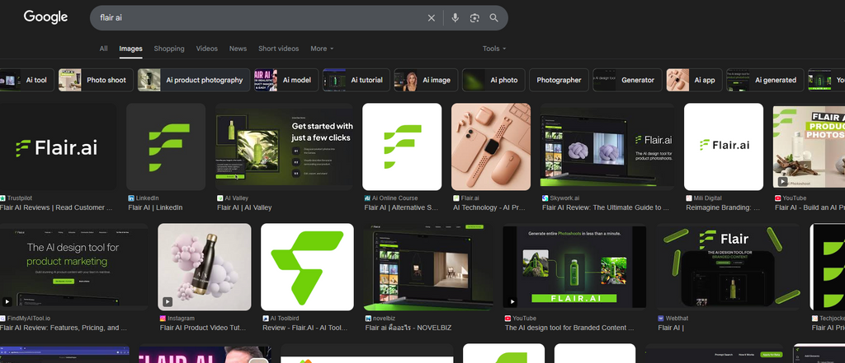Play icon on the 'Generate entire Photoshoots' thumbnail

tap(512, 302)
